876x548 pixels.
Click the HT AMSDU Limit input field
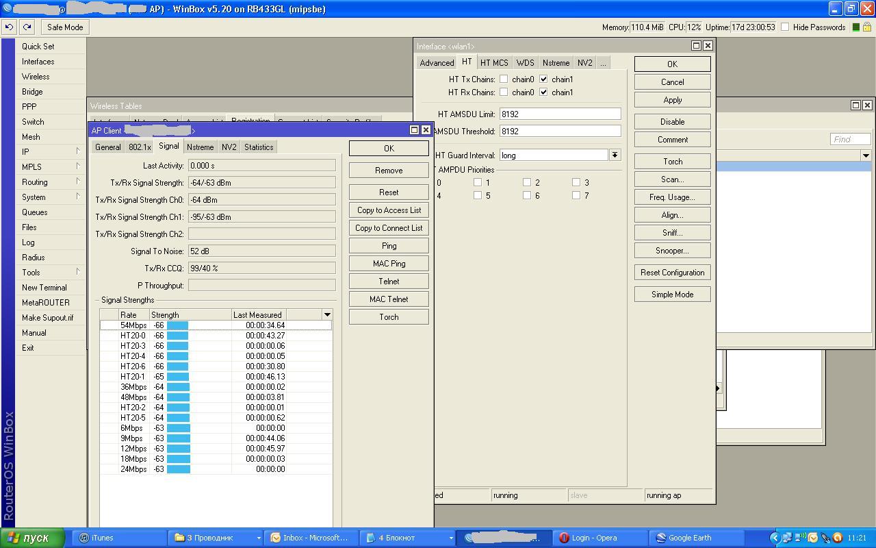[560, 114]
